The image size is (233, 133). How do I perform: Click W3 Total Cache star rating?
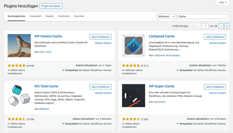pyautogui.click(x=17, y=119)
